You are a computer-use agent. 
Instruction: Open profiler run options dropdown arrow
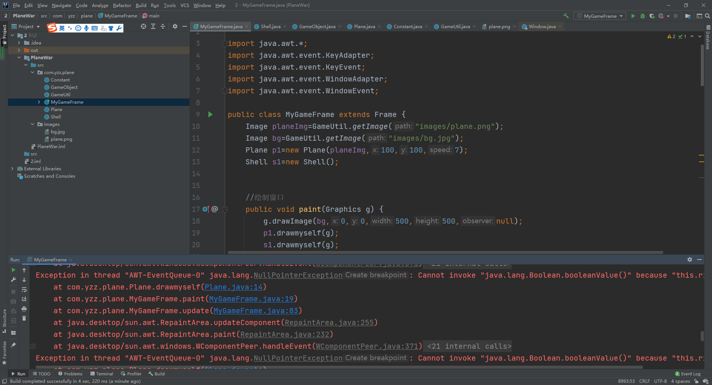668,16
